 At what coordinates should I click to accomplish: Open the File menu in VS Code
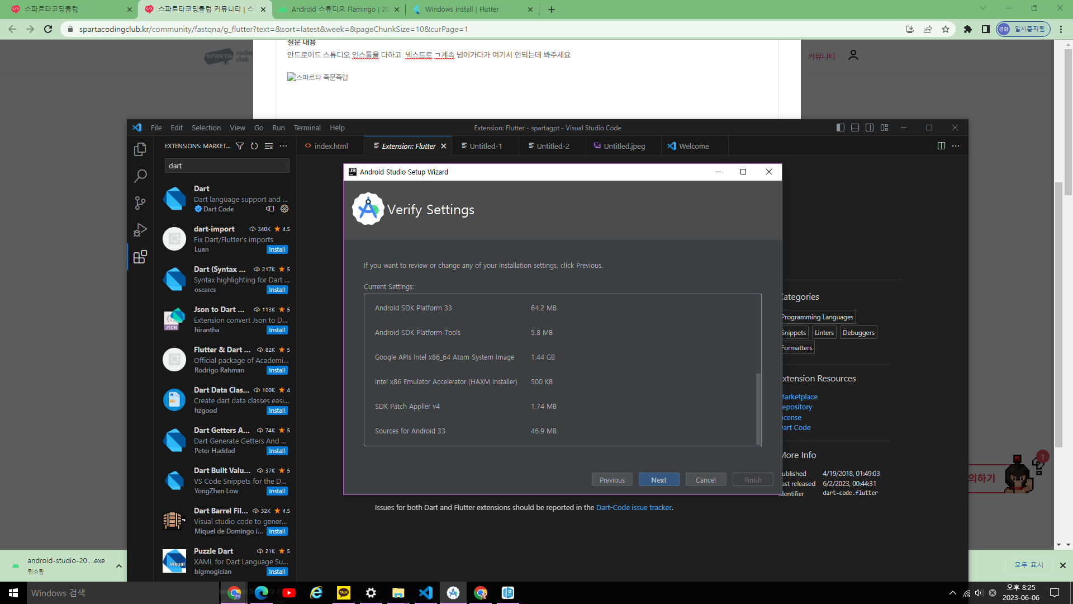coord(156,128)
